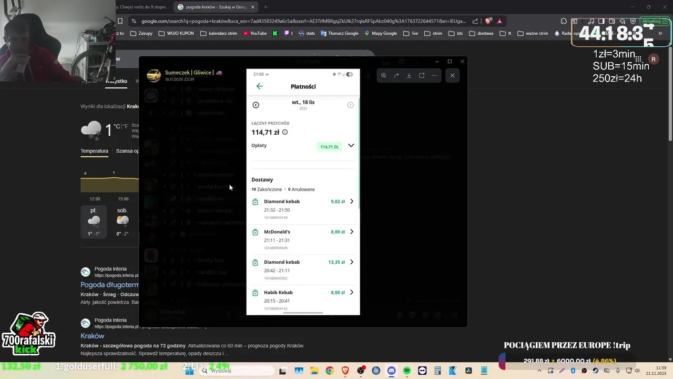Open the Zakupy bookmarks folder

(x=141, y=33)
